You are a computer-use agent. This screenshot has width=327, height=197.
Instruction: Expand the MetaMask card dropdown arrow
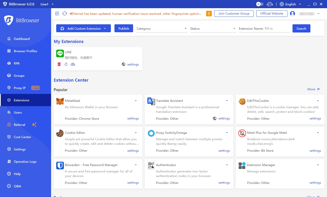click(136, 101)
